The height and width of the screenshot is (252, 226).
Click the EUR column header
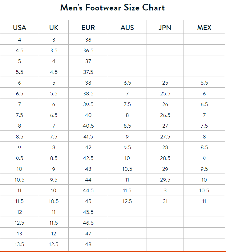pyautogui.click(x=88, y=28)
